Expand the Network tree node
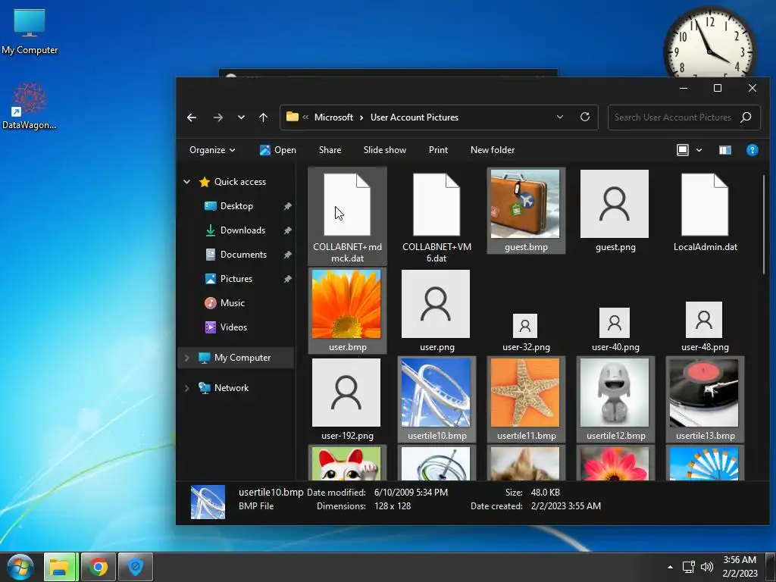 point(186,388)
